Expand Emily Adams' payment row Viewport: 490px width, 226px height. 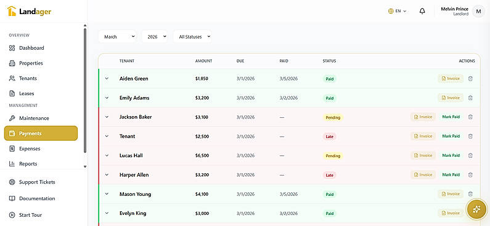(x=107, y=98)
